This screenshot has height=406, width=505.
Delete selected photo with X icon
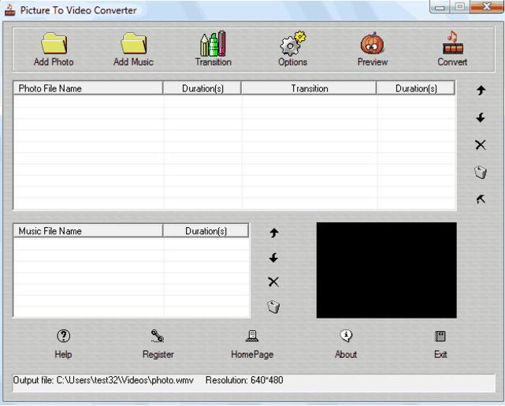(480, 145)
